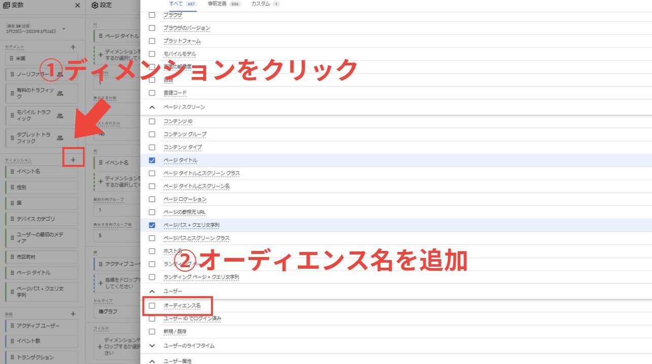Check the 言語コード checkbox
This screenshot has width=652, height=364.
click(x=152, y=93)
